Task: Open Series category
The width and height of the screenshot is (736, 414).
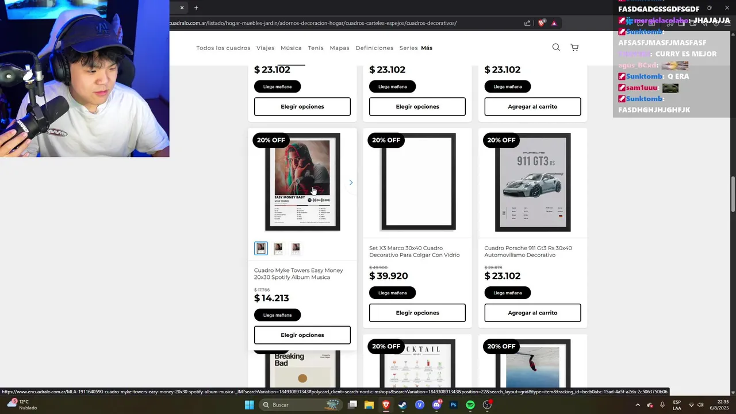Action: [408, 48]
